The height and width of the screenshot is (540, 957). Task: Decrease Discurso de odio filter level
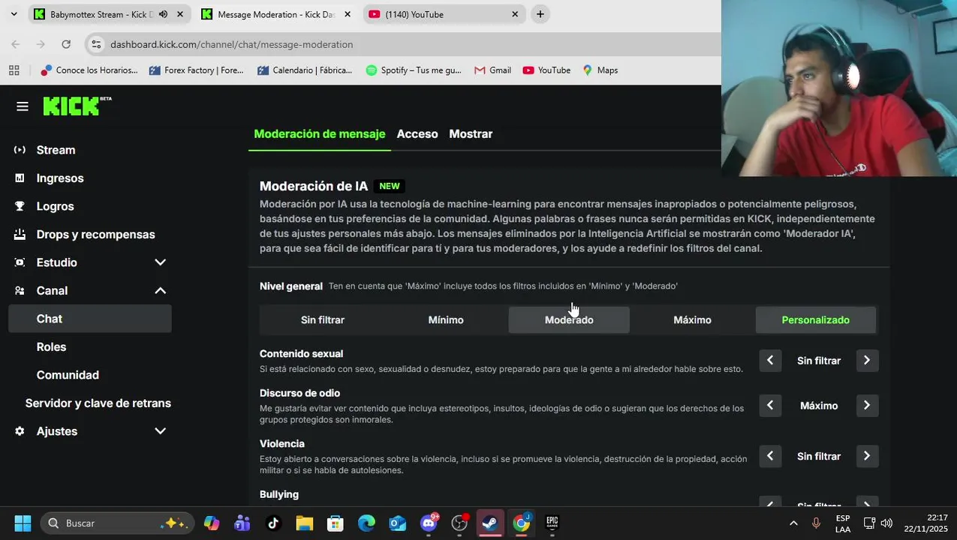tap(770, 406)
